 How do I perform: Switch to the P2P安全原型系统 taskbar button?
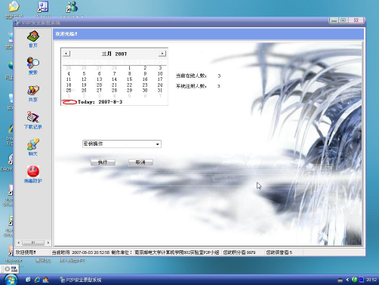[81, 280]
